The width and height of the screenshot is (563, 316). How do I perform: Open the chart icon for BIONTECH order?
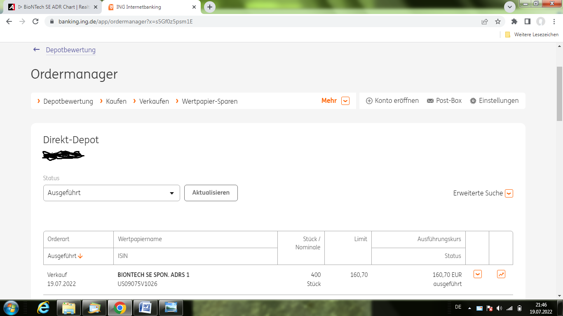point(501,274)
